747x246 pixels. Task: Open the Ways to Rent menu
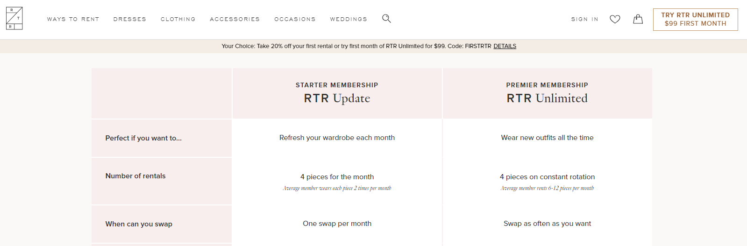pyautogui.click(x=73, y=19)
